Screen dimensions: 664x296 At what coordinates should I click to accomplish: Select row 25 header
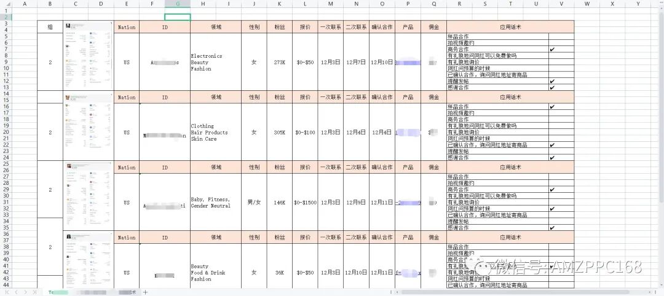coord(6,164)
